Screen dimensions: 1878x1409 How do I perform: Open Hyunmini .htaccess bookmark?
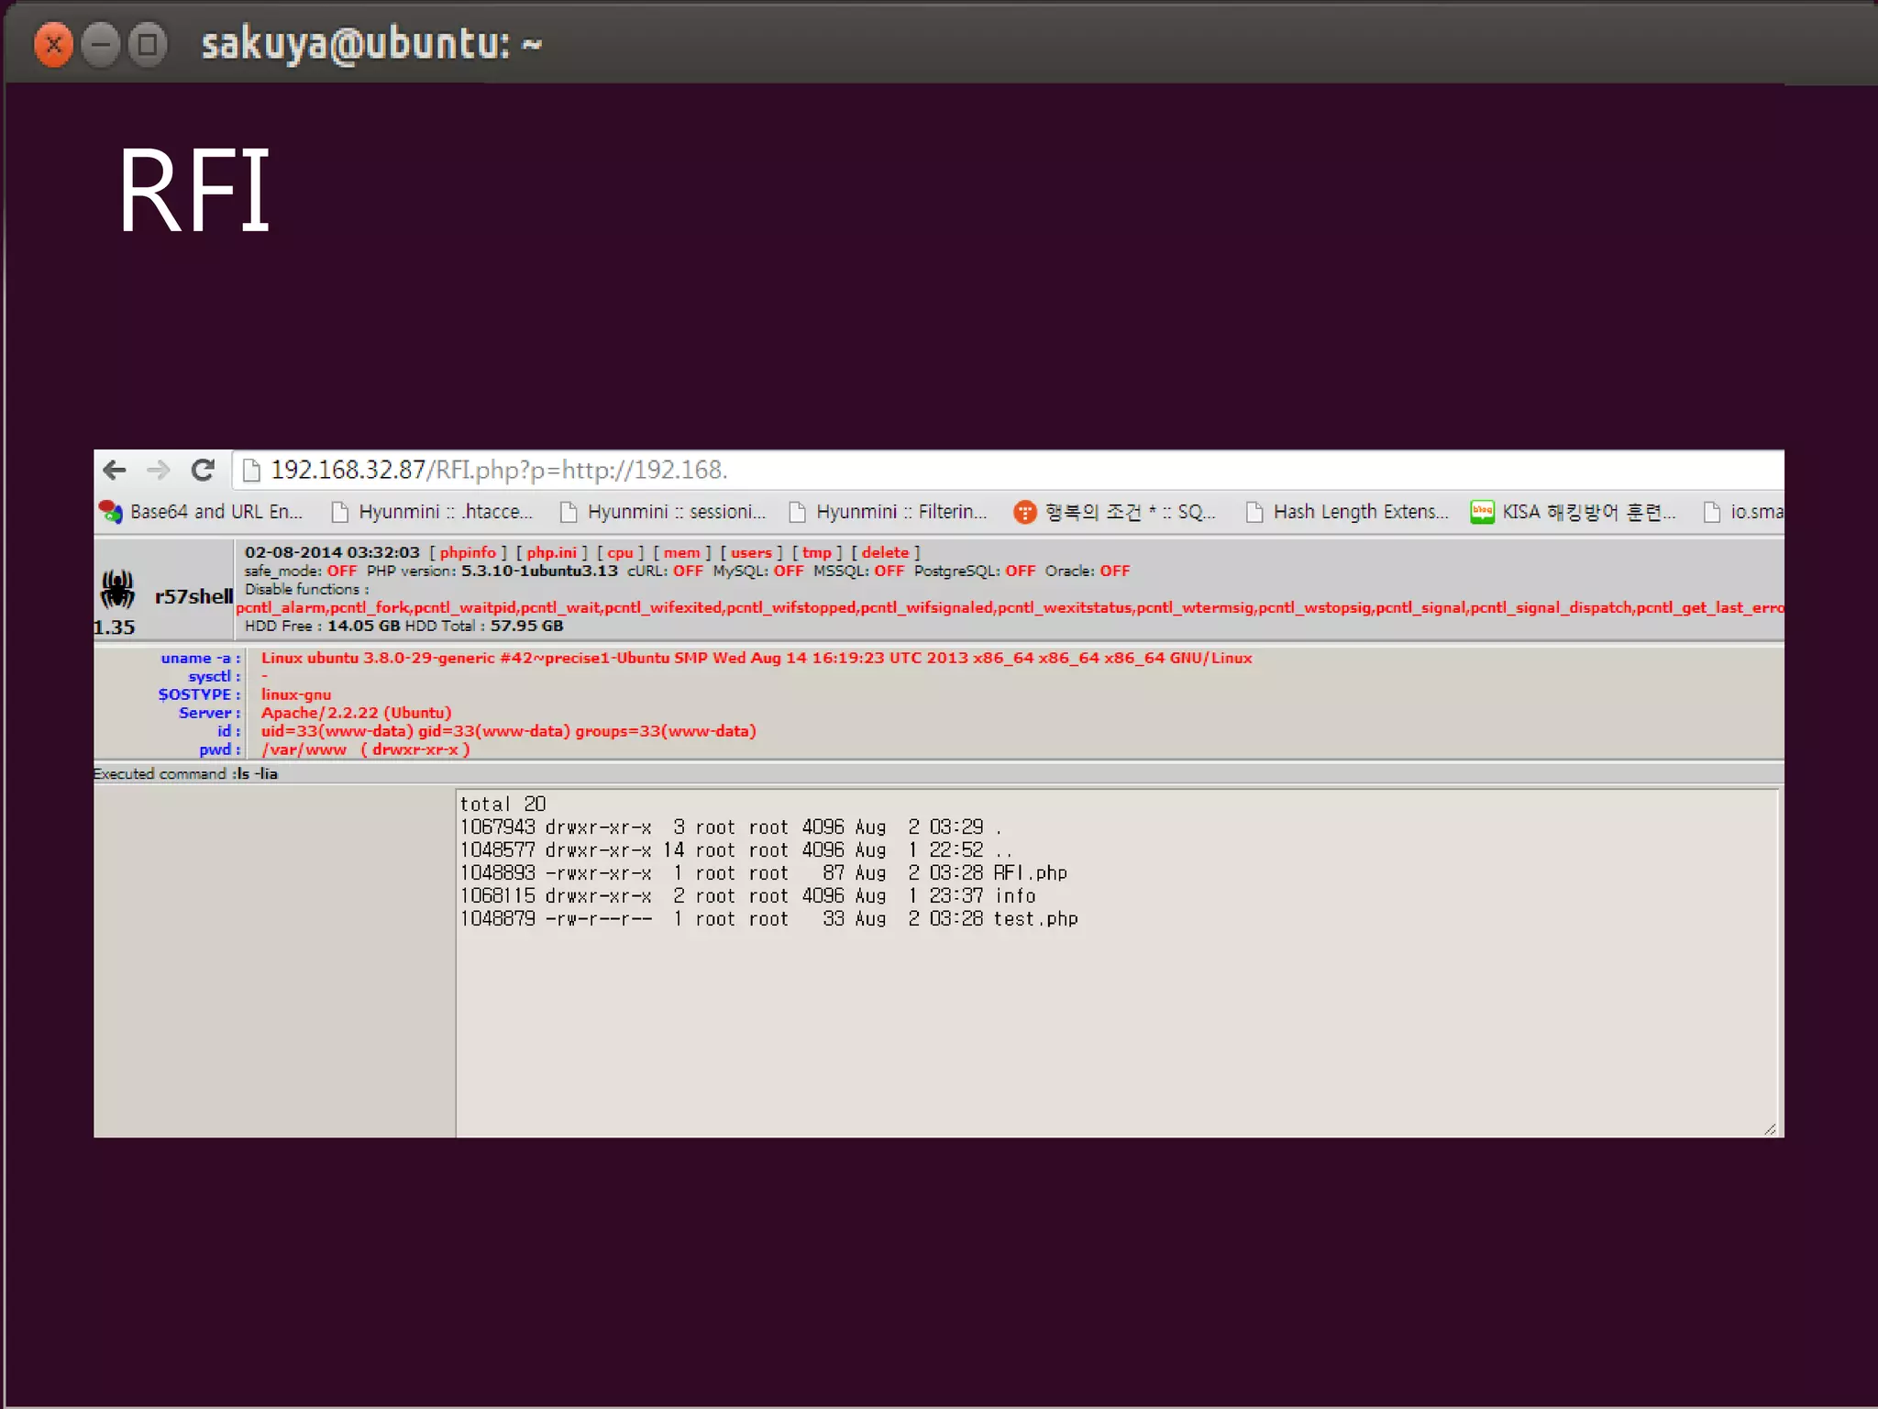(432, 512)
